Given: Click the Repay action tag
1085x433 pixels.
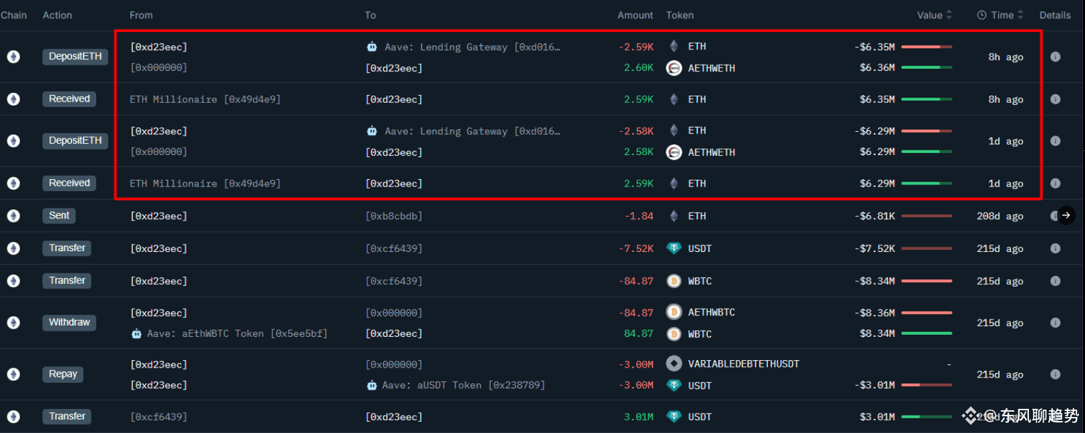Looking at the screenshot, I should (x=63, y=374).
